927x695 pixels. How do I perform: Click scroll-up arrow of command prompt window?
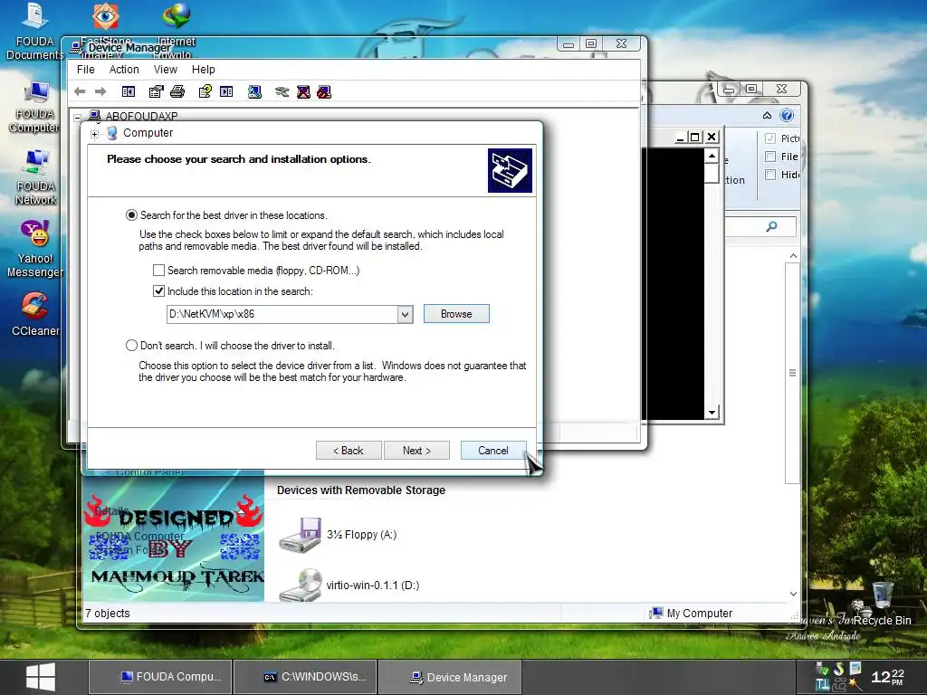712,157
